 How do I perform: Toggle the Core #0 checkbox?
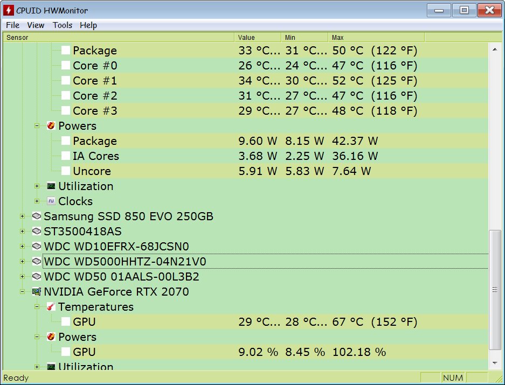pyautogui.click(x=66, y=65)
